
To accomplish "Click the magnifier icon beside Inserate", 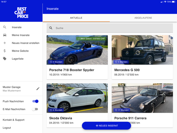I will click(x=4, y=27).
